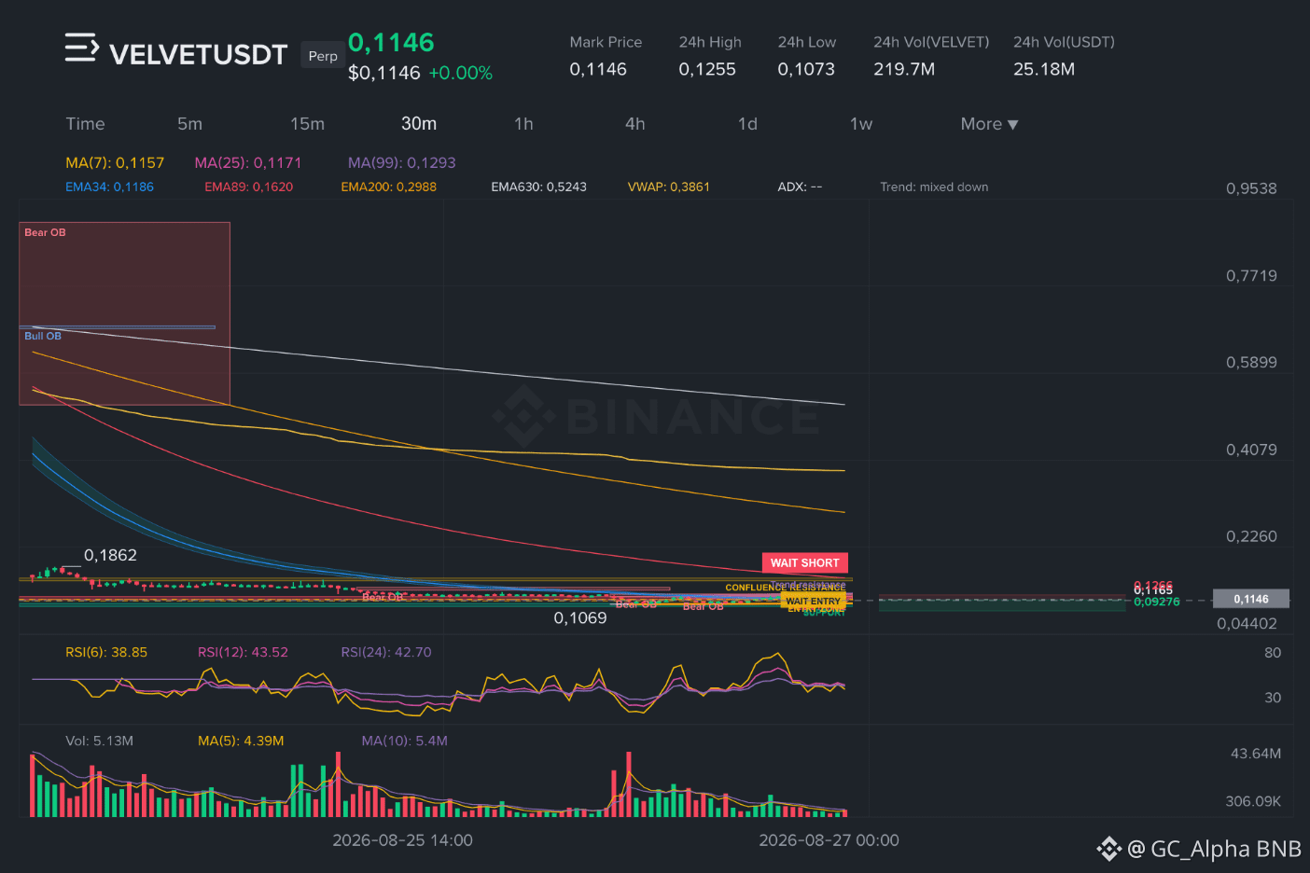Click the VELVETUSDT pair title
The image size is (1310, 873).
[198, 55]
